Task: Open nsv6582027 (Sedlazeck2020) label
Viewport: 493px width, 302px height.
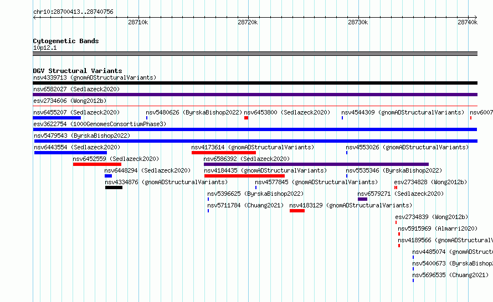Action: click(x=76, y=89)
